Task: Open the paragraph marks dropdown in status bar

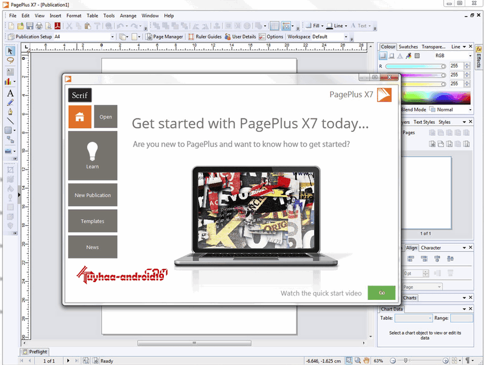Action: pos(472,361)
